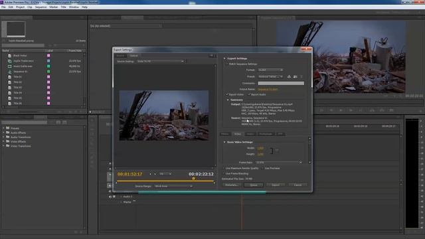
Task: Open the Help menu
Action: [x=84, y=7]
